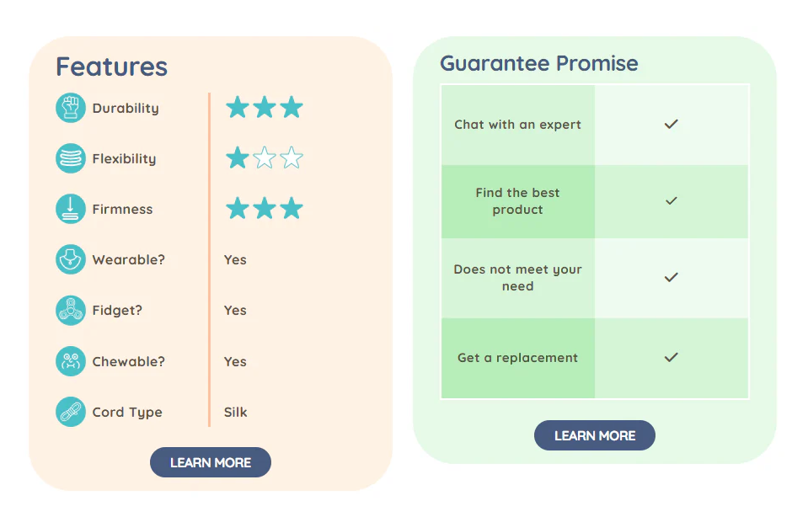This screenshot has width=808, height=517.
Task: Click the Guarantee Promise heading
Action: click(539, 63)
